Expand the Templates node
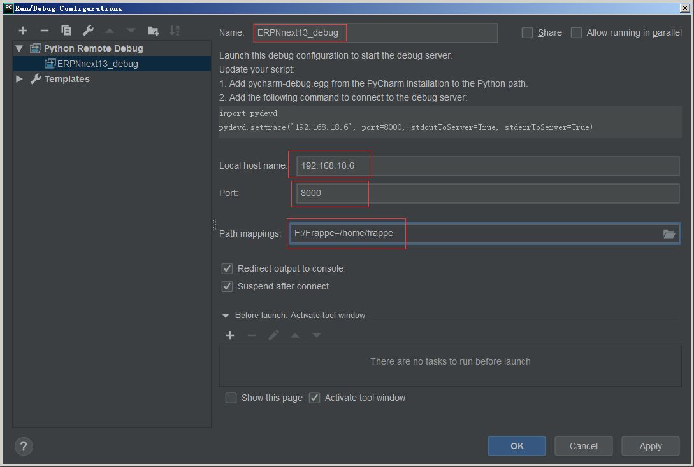Screen dimensions: 694x467 tap(19, 79)
